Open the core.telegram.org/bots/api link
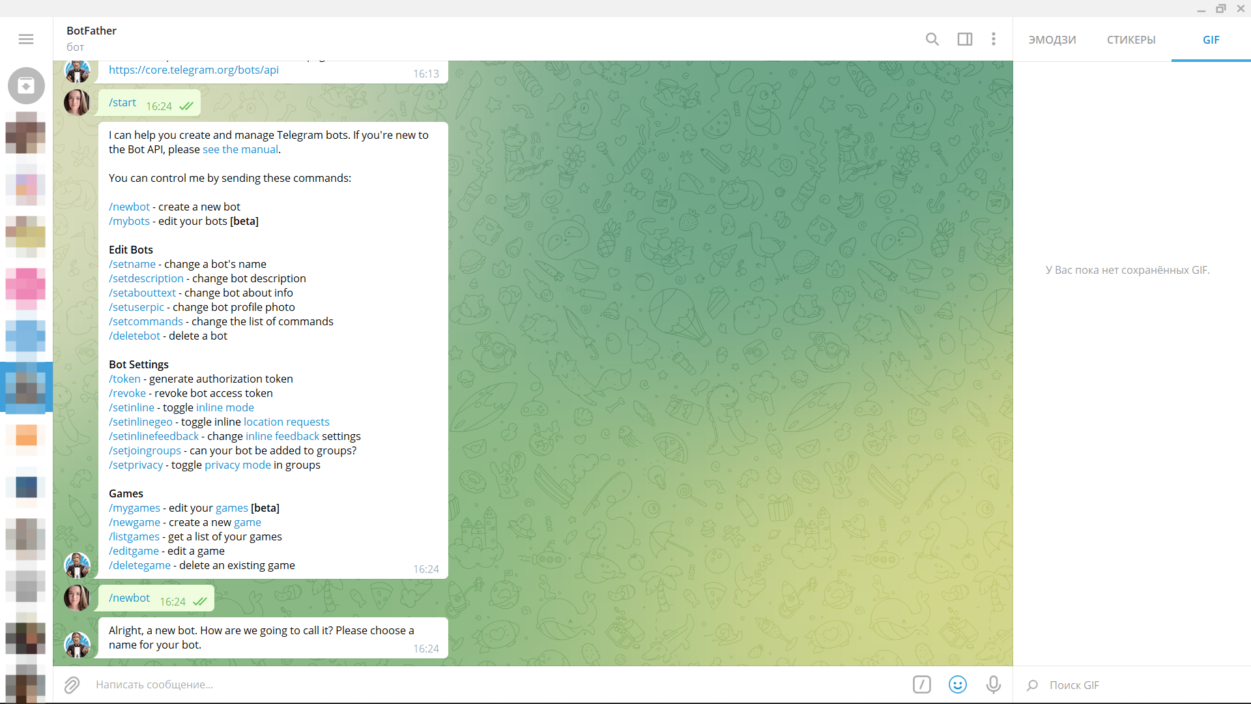Image resolution: width=1251 pixels, height=704 pixels. [194, 70]
